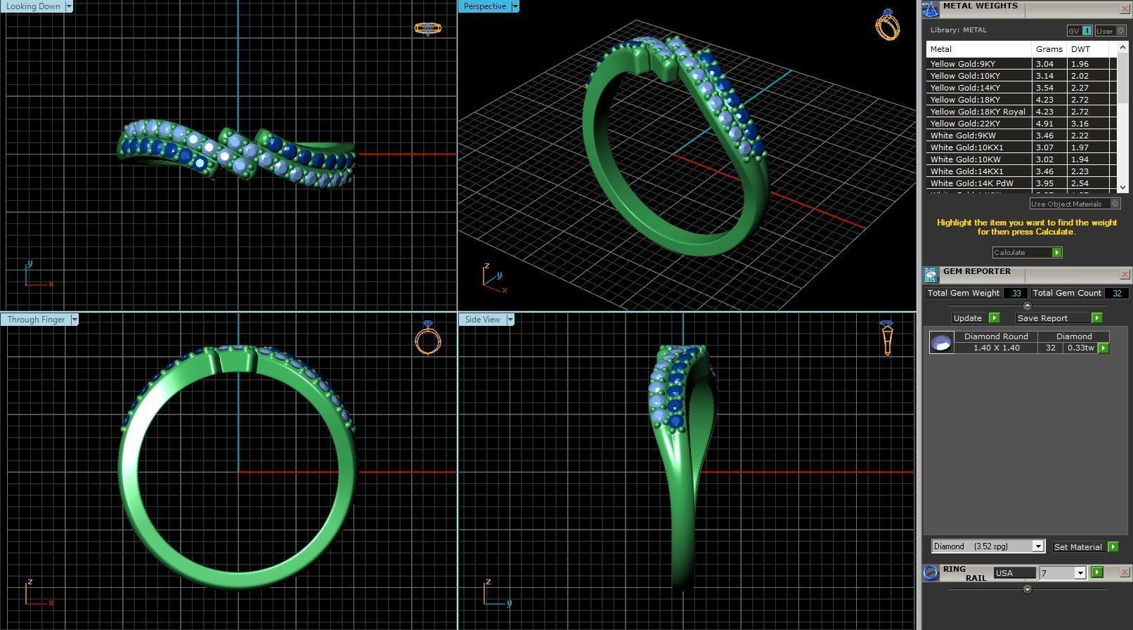1133x630 pixels.
Task: Select the Yellow Gold:18KY row
Action: [1021, 100]
